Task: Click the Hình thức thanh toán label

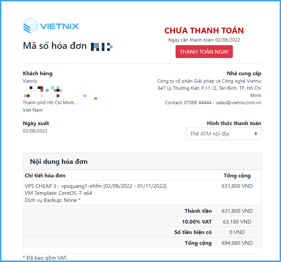Action: (x=234, y=123)
